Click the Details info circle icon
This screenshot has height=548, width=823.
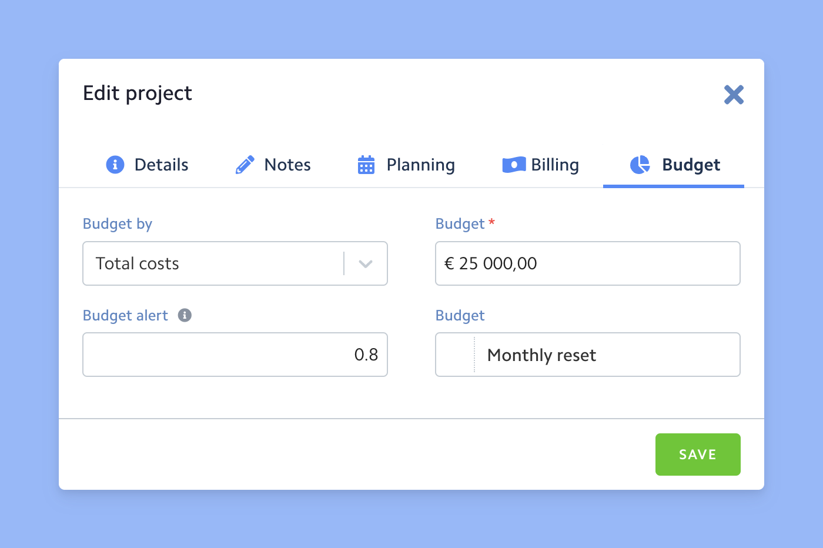coord(115,165)
